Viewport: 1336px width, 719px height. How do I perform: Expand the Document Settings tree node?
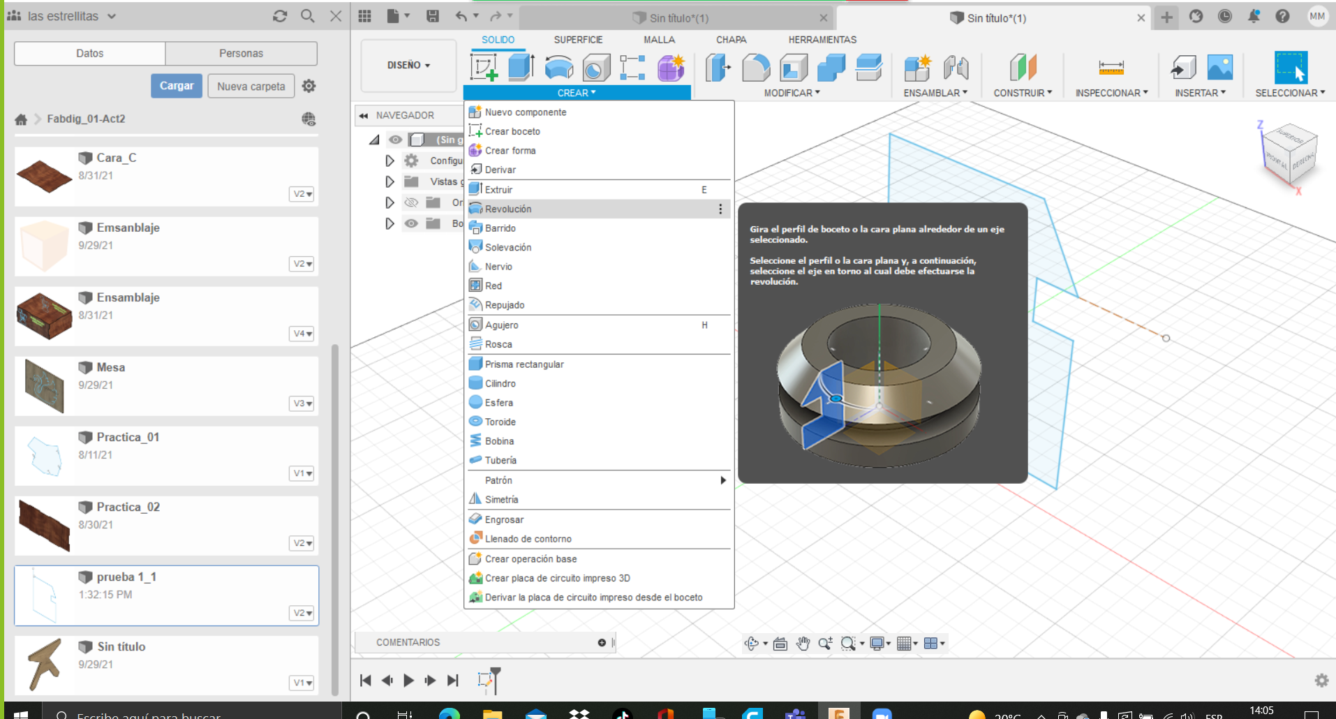[x=389, y=161]
